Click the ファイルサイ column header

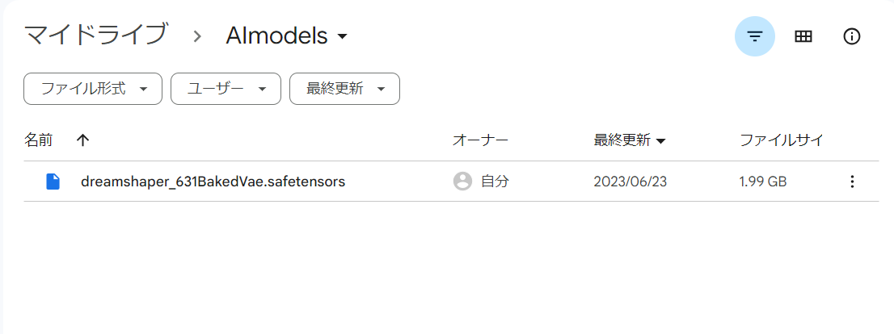click(781, 140)
